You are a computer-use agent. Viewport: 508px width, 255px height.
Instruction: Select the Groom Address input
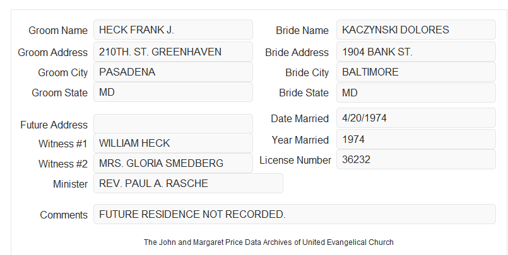tap(173, 52)
